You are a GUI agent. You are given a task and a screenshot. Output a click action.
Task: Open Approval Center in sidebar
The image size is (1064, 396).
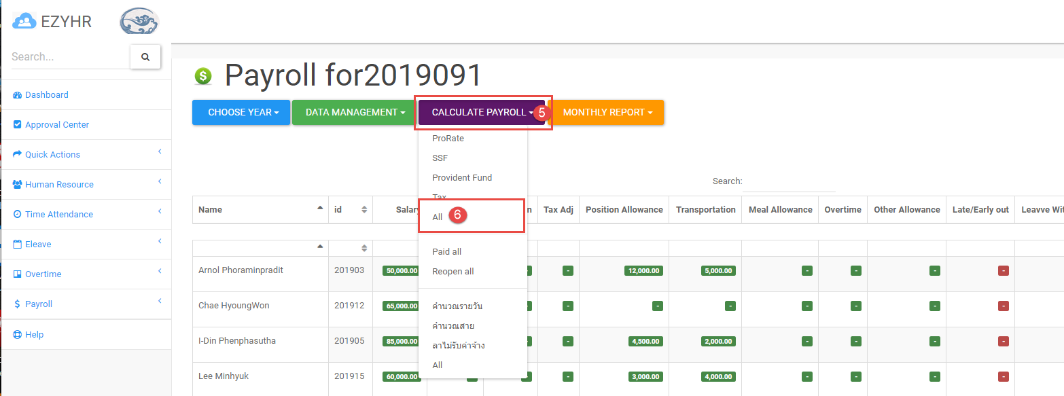pyautogui.click(x=56, y=125)
